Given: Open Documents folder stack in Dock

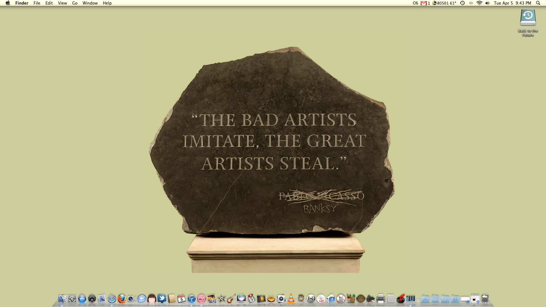Looking at the screenshot, I should pos(445,299).
